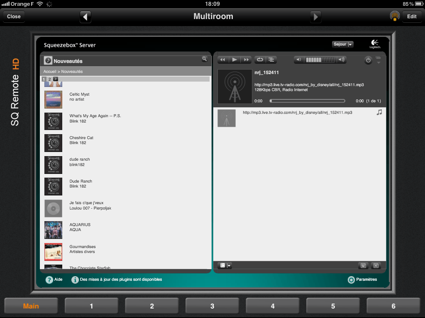Click the playlist item radio thumbnail

[227, 118]
